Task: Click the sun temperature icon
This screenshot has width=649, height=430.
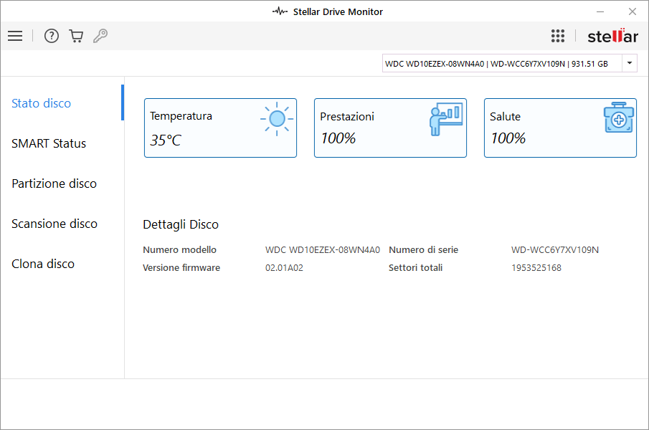Action: click(x=277, y=118)
